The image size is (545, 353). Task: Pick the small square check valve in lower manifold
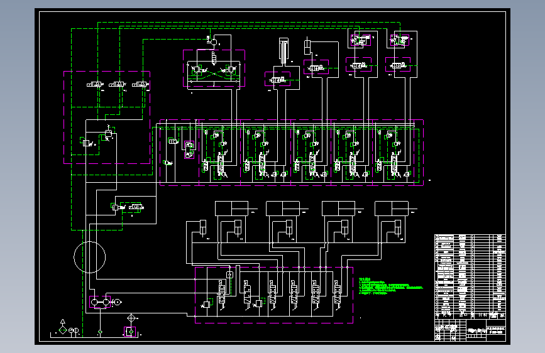coord(229,275)
